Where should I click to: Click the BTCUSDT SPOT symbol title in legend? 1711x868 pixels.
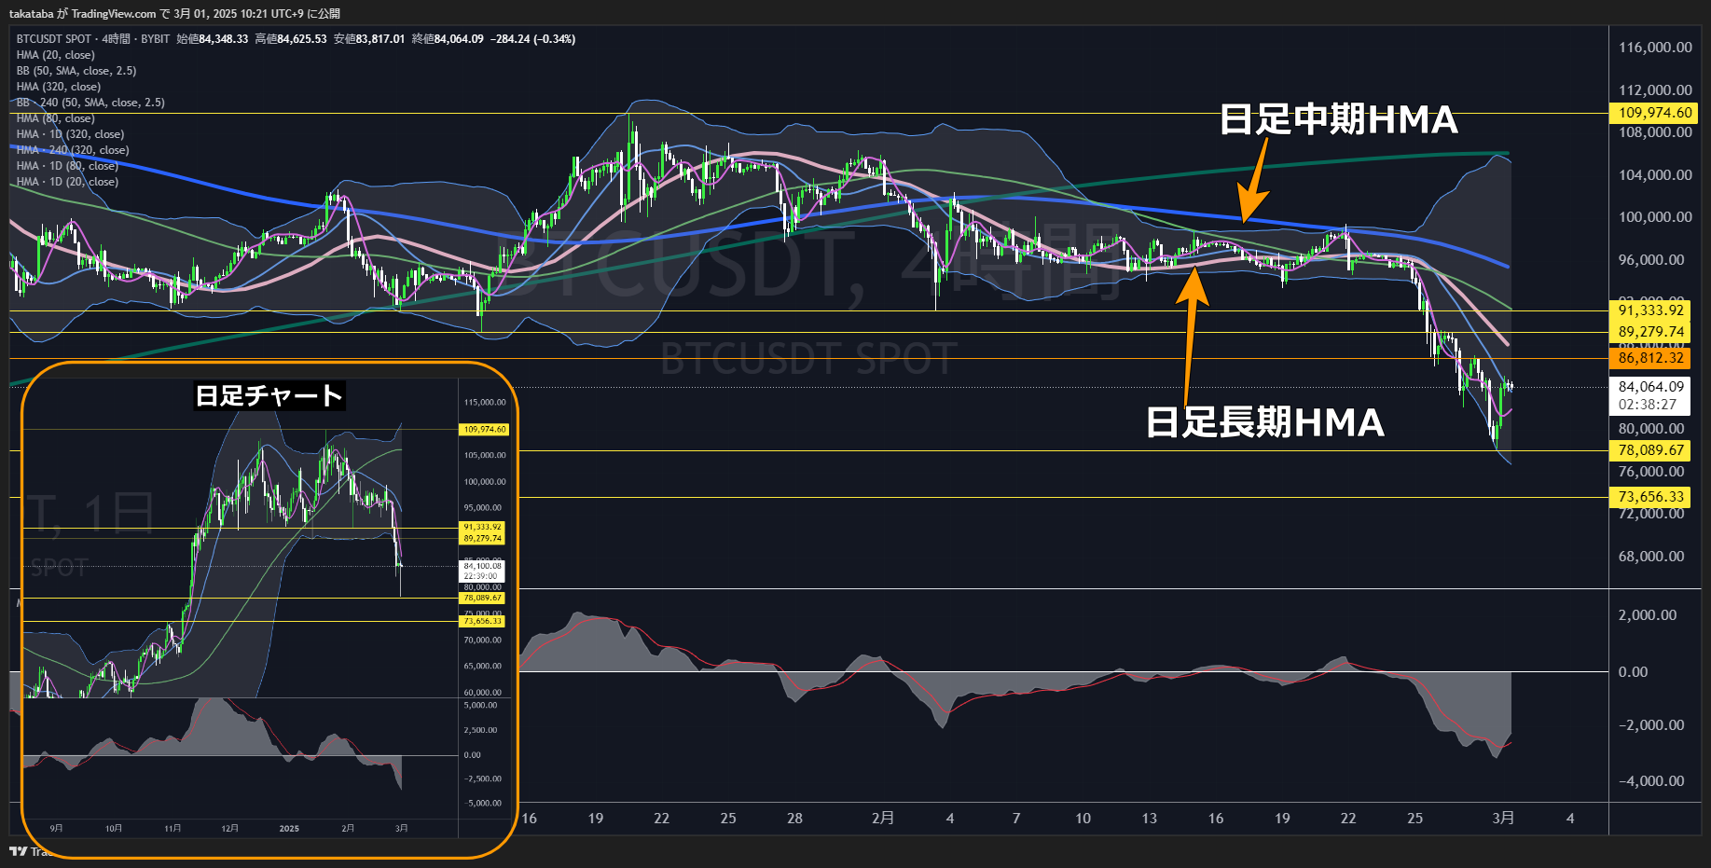tap(54, 39)
